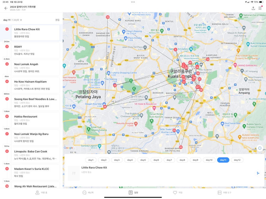Open Little Rara Chow Kit card thumbnail
The image size is (266, 199).
(74, 173)
